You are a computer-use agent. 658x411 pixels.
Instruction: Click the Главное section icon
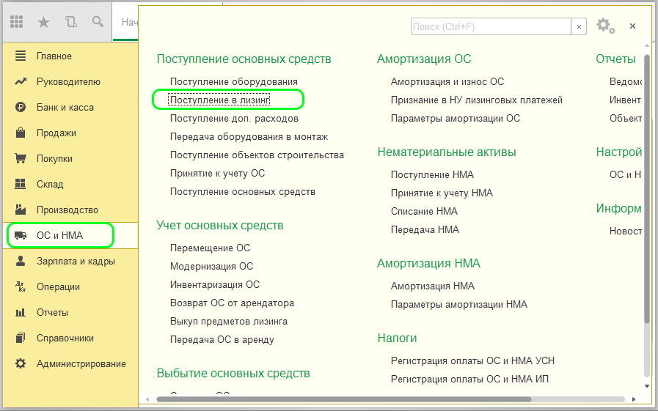(x=20, y=56)
